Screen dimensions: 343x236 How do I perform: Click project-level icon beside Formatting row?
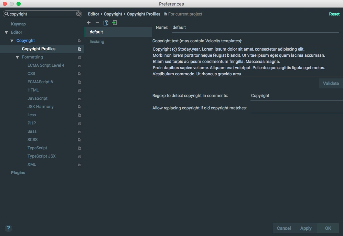(x=79, y=57)
